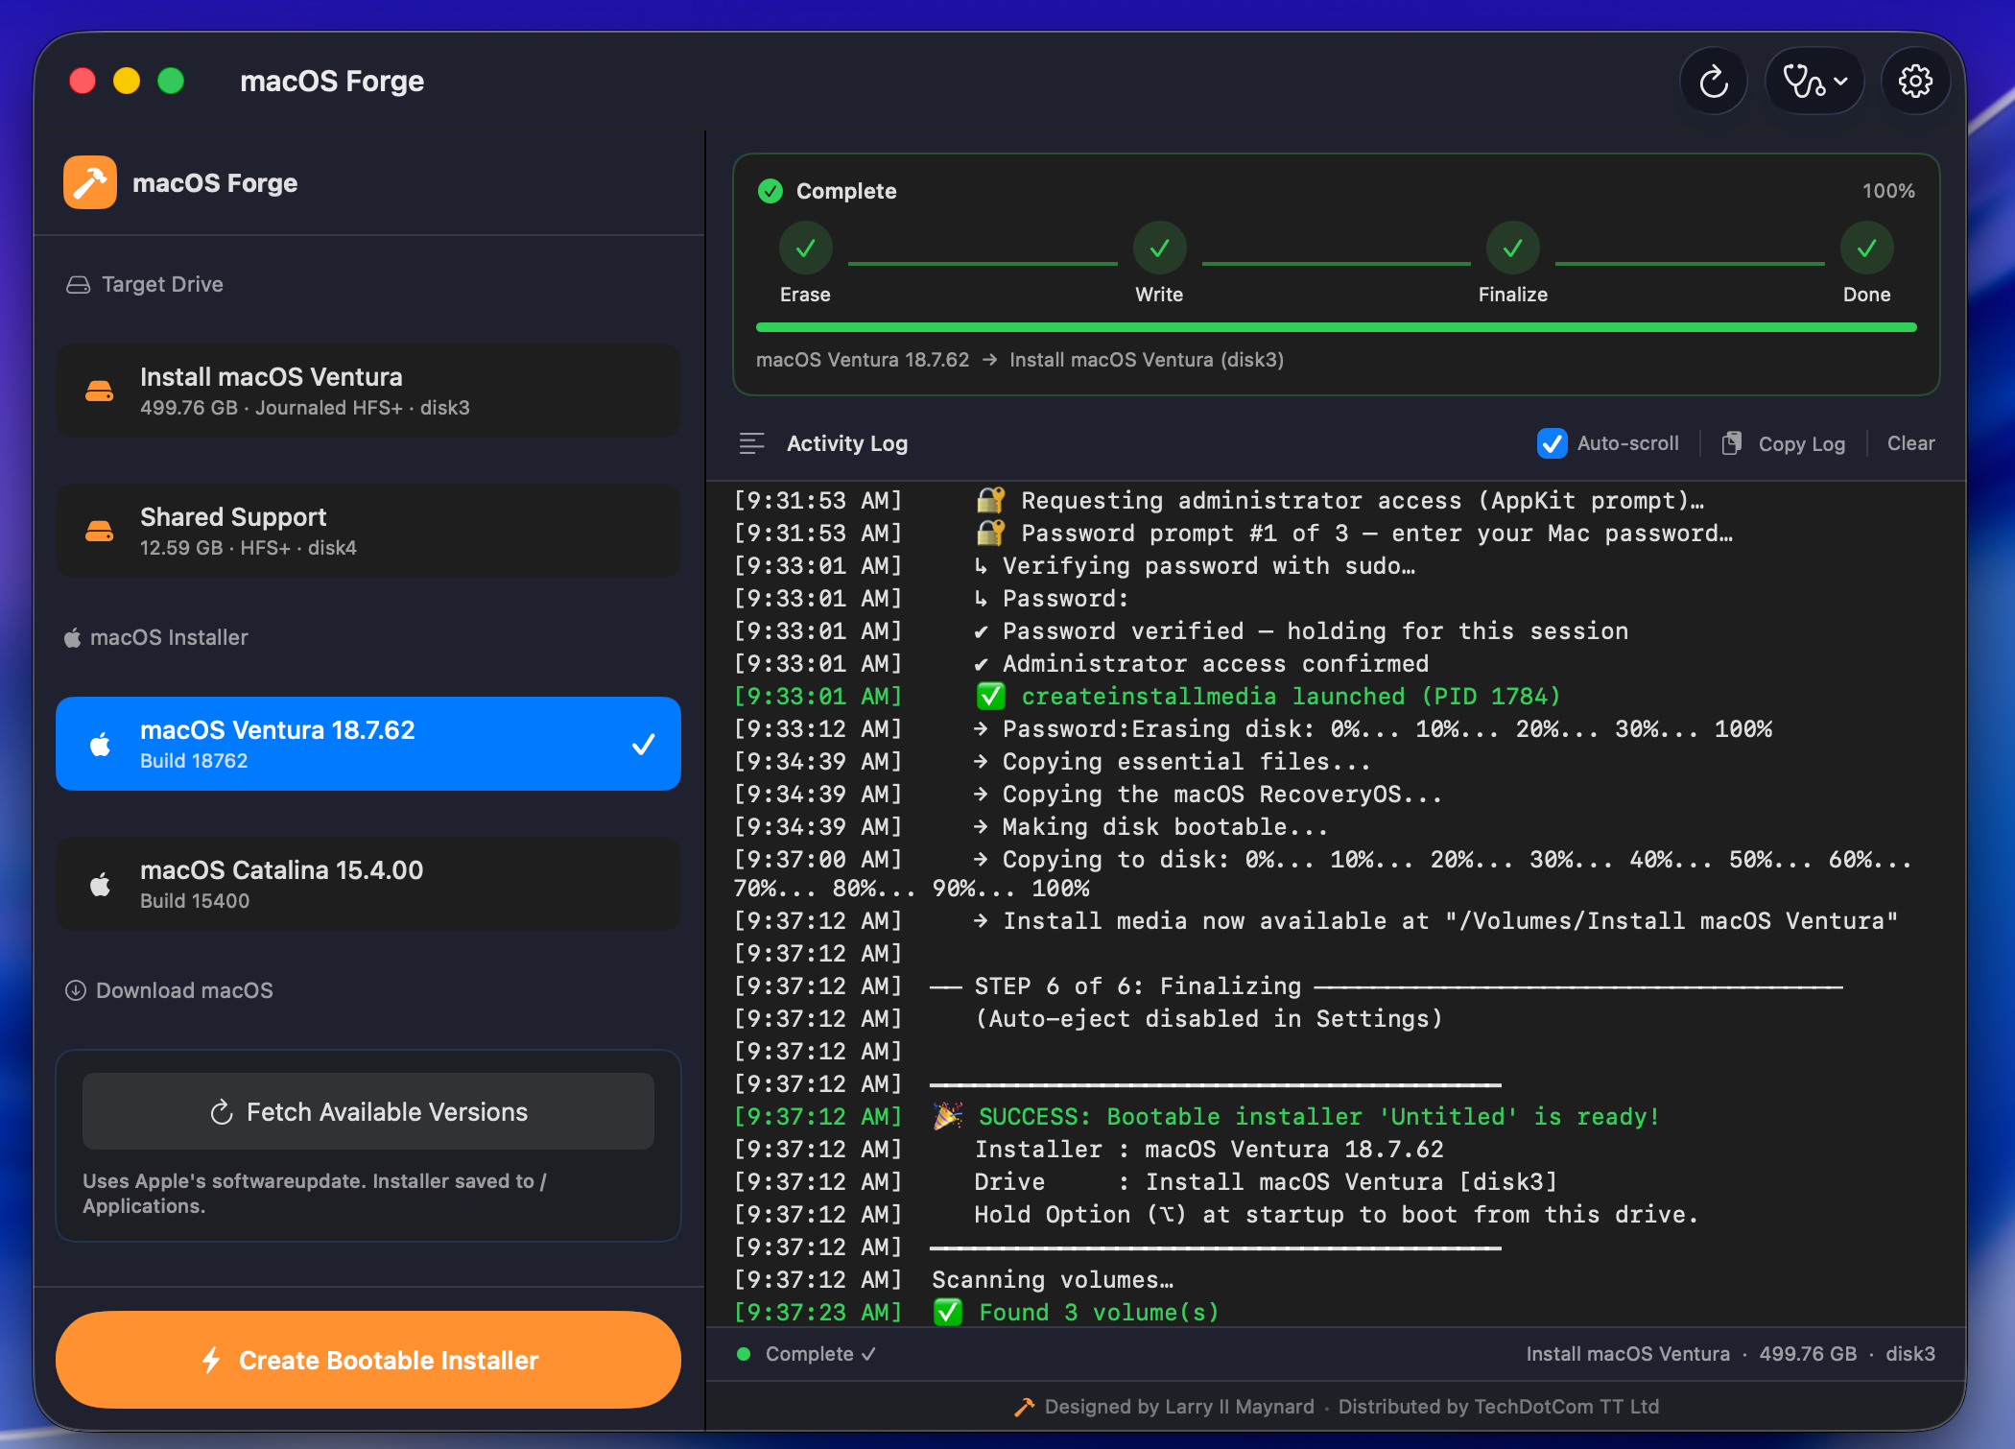Open settings via the gear icon
The width and height of the screenshot is (2015, 1449).
(1915, 82)
